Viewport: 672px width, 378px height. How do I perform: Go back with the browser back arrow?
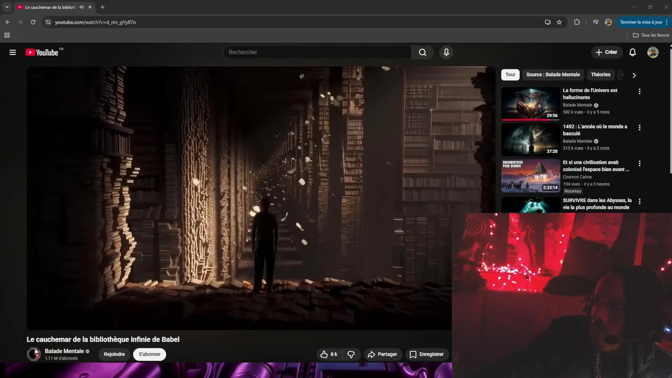pyautogui.click(x=7, y=22)
